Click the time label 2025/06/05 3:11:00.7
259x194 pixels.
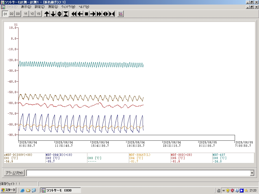point(208,144)
